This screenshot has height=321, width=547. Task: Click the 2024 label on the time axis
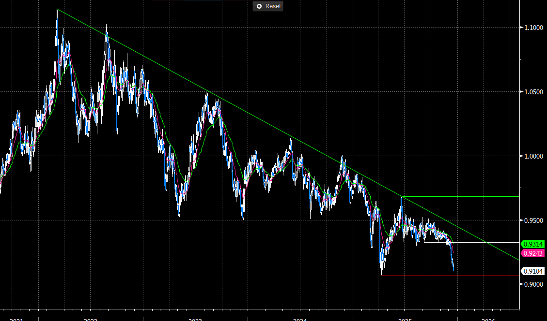[300, 319]
